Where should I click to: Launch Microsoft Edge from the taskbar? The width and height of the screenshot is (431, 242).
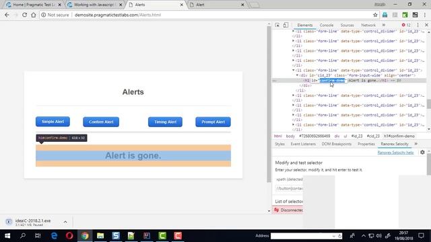54,236
